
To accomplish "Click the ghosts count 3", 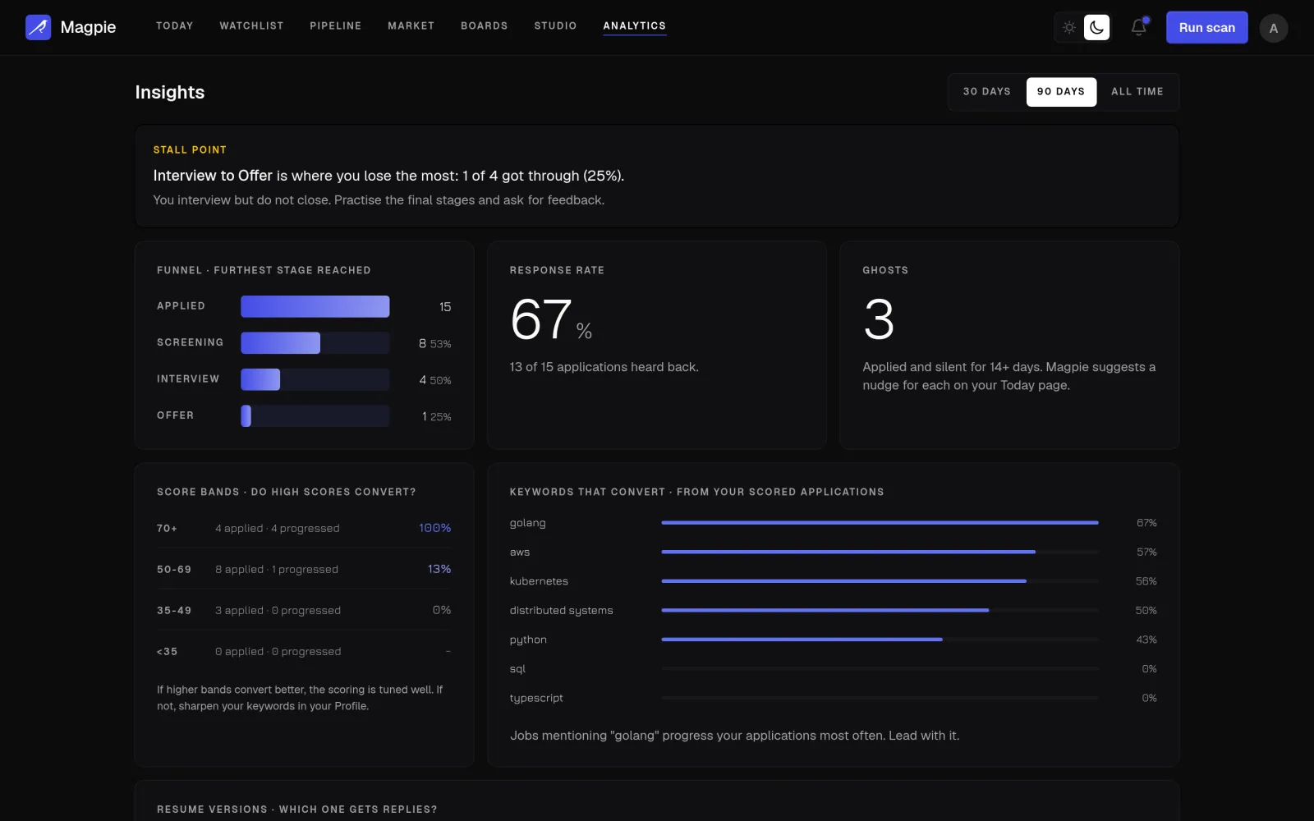I will click(x=879, y=319).
